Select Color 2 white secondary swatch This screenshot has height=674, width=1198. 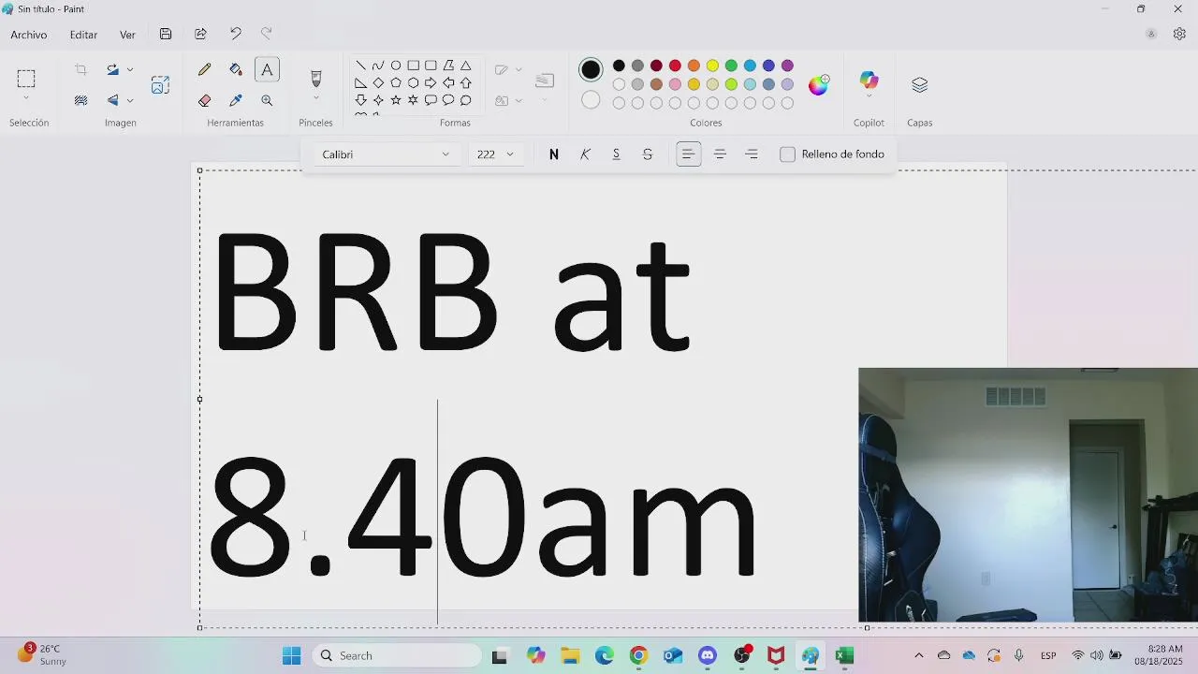point(591,99)
